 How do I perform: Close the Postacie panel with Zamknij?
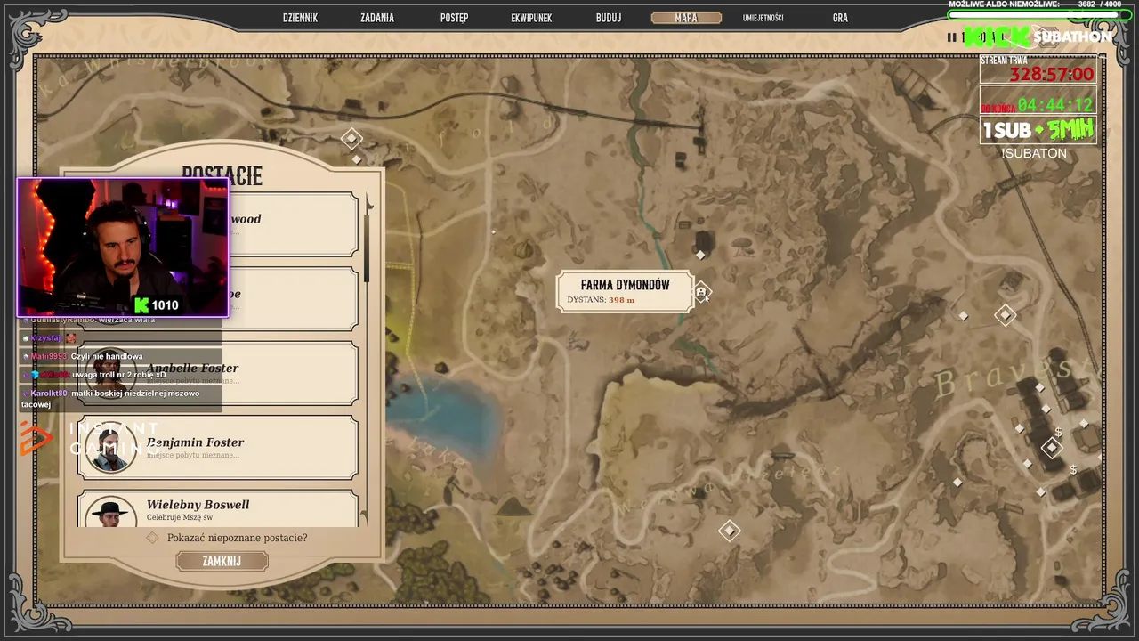[x=222, y=561]
